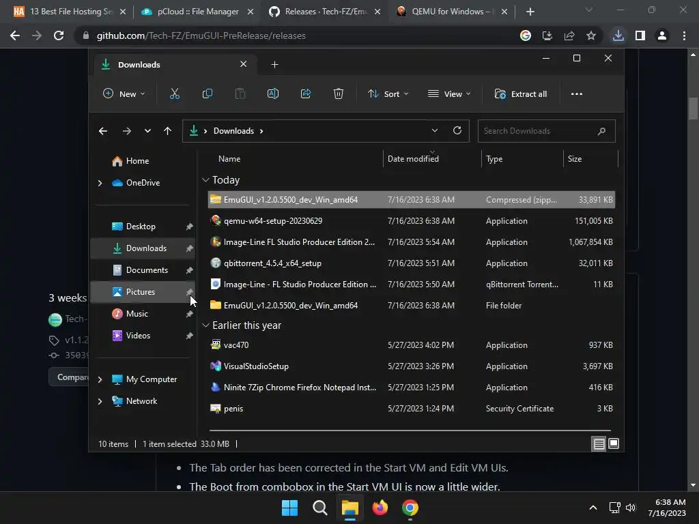Viewport: 699px width, 524px height.
Task: Click the Windows Start button
Action: click(289, 508)
